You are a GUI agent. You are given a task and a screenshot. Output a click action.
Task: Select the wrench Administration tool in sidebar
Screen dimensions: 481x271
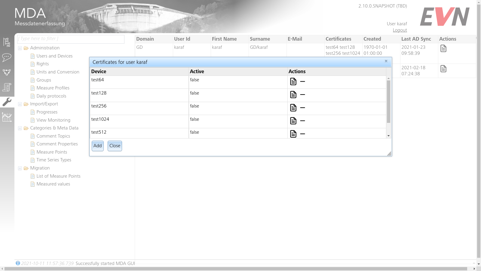coord(7,102)
